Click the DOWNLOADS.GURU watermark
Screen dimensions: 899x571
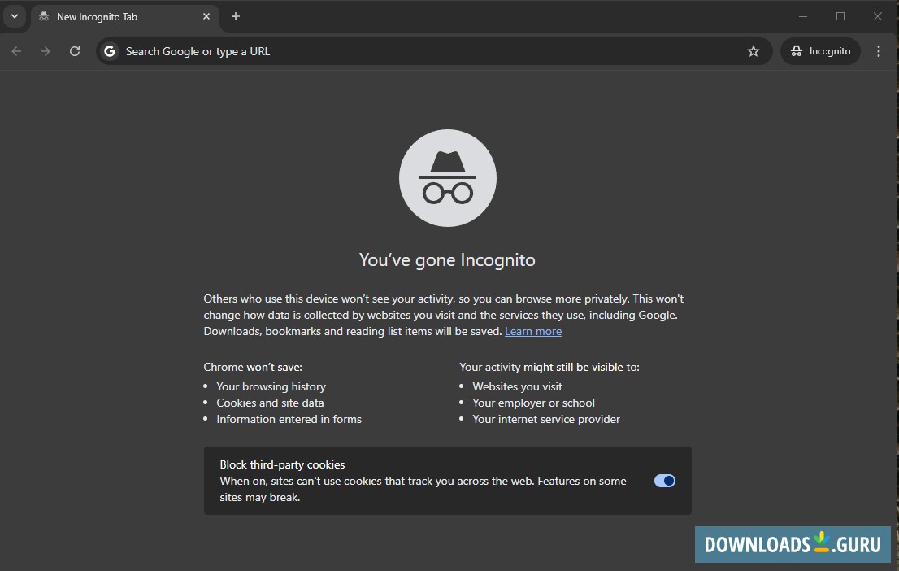point(792,544)
